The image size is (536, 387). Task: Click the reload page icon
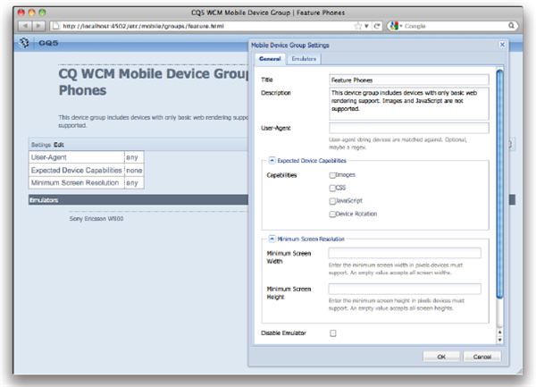pyautogui.click(x=377, y=26)
